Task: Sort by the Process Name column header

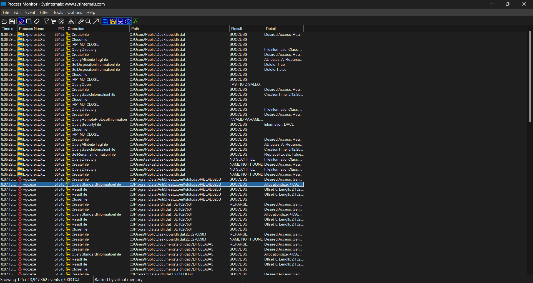Action: point(35,29)
